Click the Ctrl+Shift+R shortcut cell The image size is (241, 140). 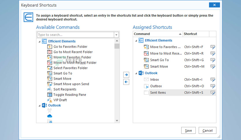pyautogui.click(x=194, y=54)
